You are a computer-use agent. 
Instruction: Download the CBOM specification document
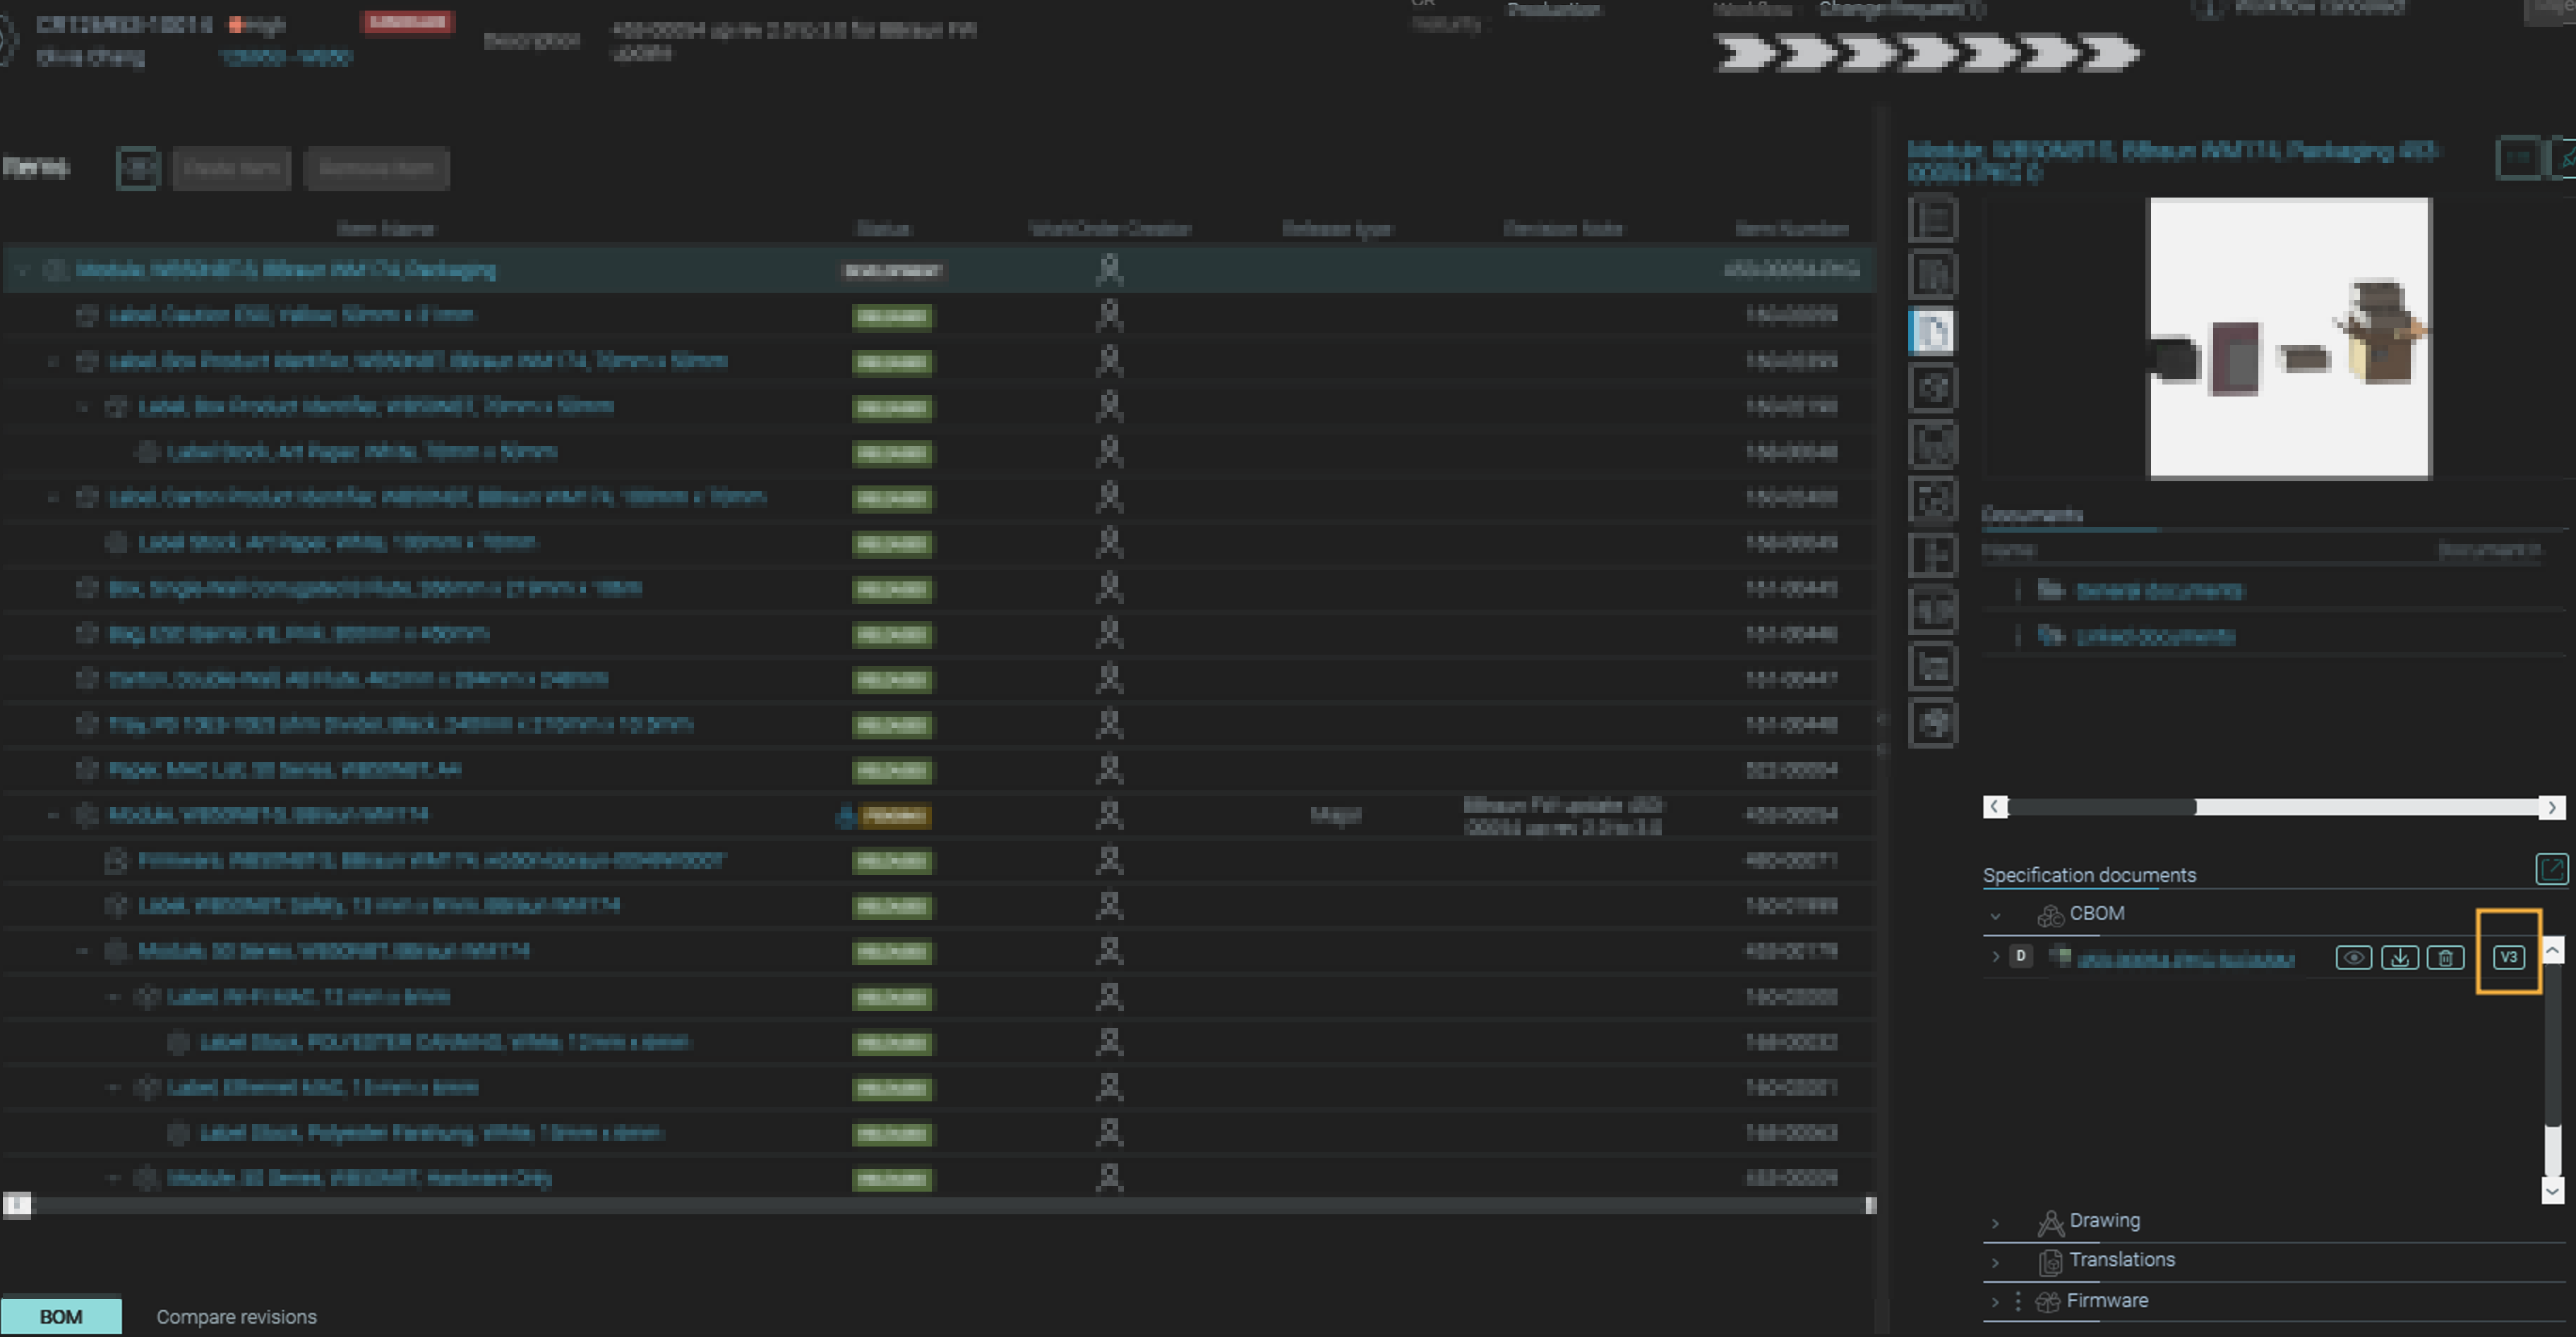tap(2399, 957)
